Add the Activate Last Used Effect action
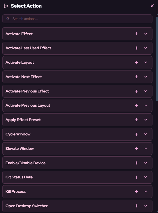This screenshot has width=158, height=213. tap(137, 48)
